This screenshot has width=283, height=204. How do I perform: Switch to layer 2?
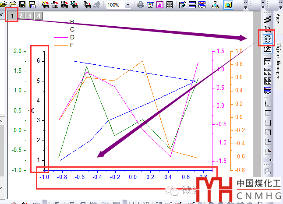[21, 17]
